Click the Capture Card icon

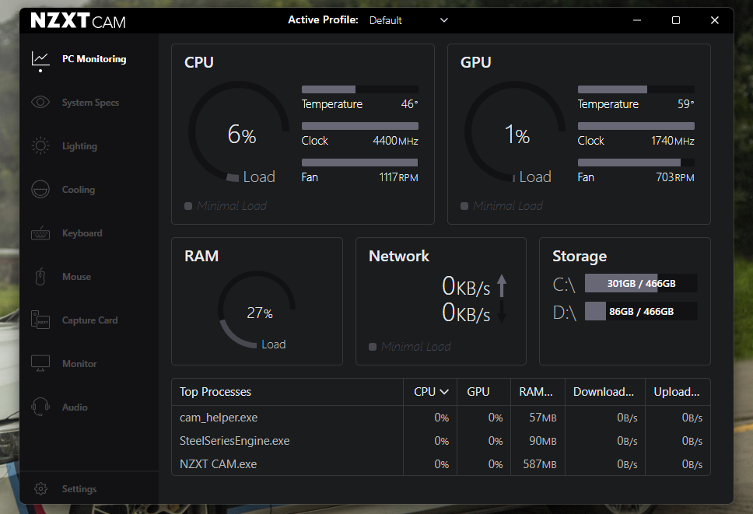(x=40, y=320)
